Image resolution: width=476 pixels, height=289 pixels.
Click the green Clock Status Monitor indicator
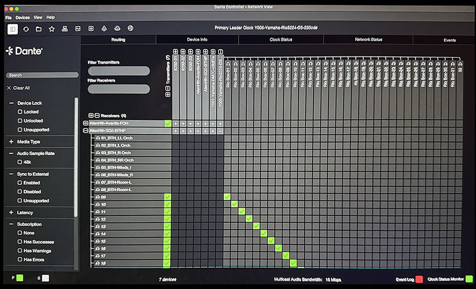(x=469, y=279)
